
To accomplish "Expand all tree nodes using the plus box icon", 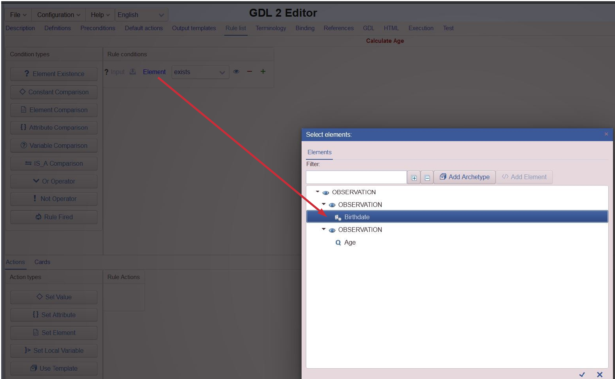I will (x=413, y=177).
